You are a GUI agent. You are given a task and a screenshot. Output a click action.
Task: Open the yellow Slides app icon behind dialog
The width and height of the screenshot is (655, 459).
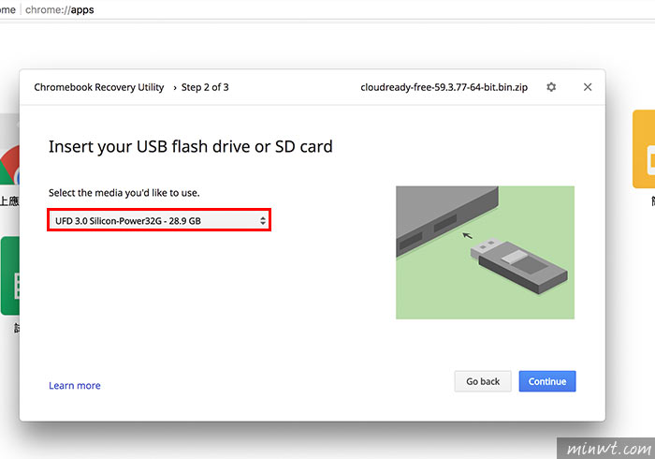644,149
